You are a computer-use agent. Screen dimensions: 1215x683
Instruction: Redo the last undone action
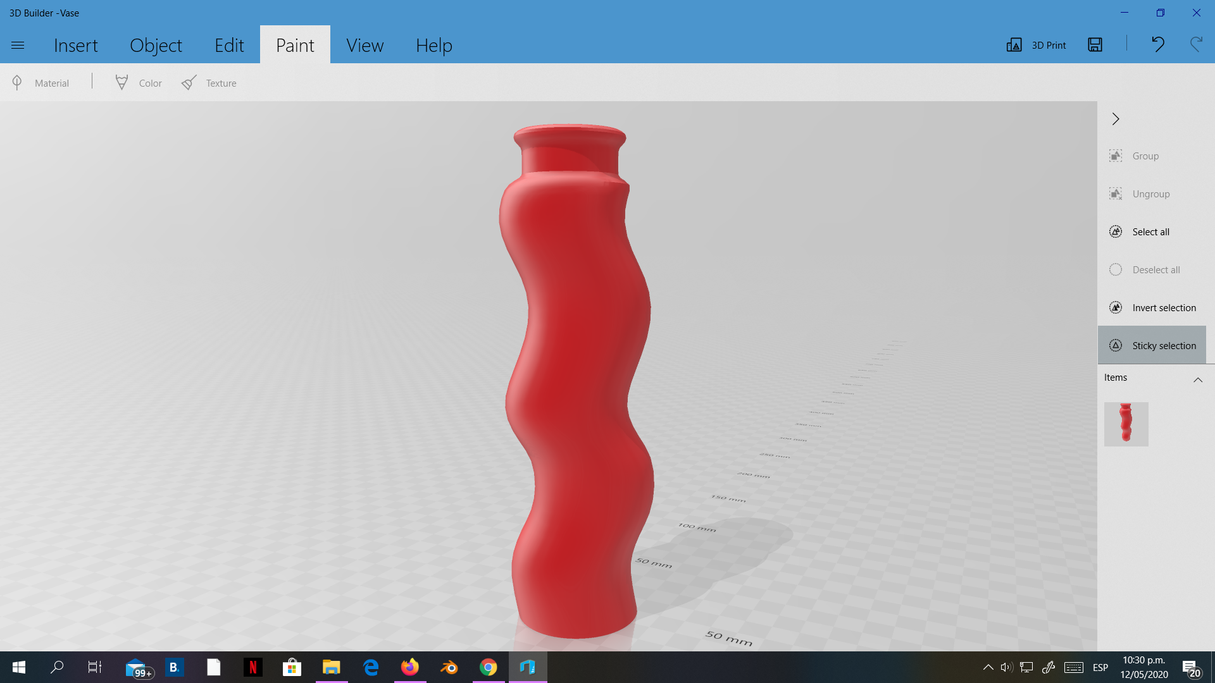pyautogui.click(x=1196, y=44)
